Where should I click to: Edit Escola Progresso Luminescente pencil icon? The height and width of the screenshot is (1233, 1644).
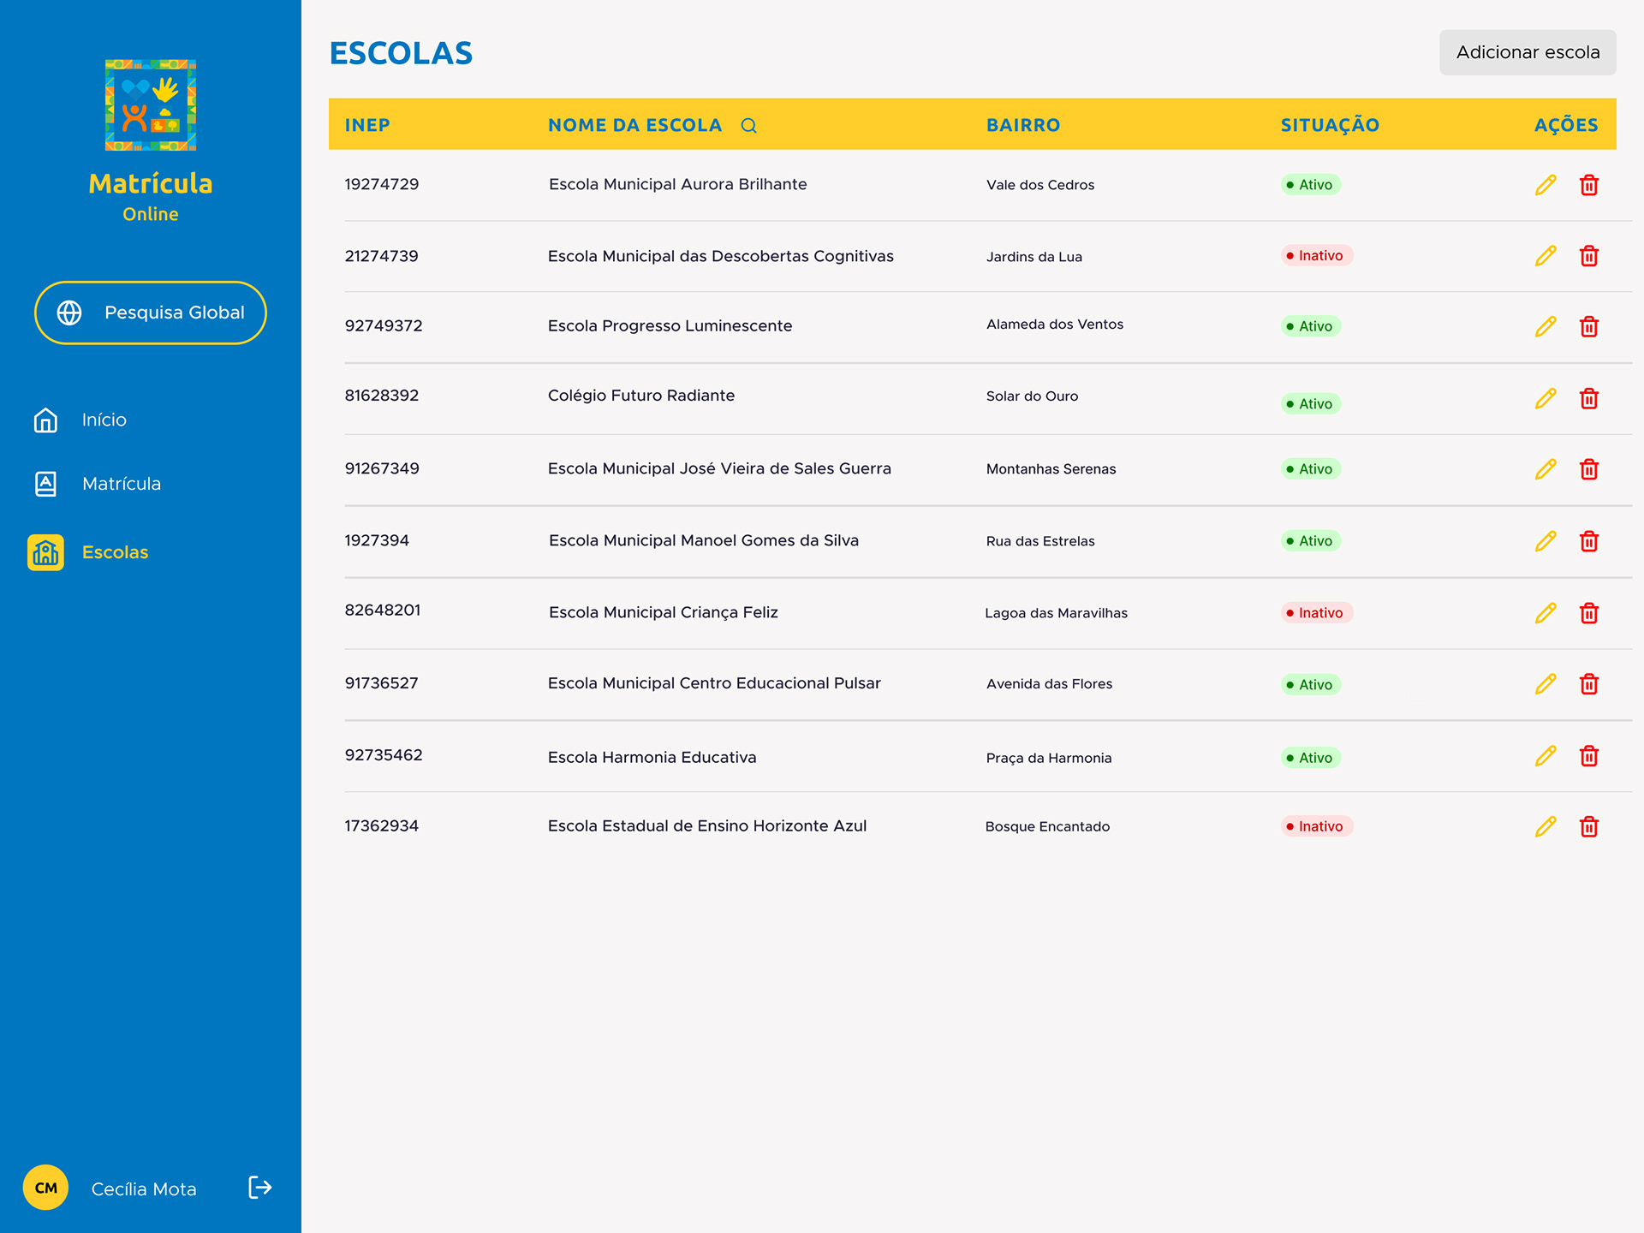click(1546, 326)
